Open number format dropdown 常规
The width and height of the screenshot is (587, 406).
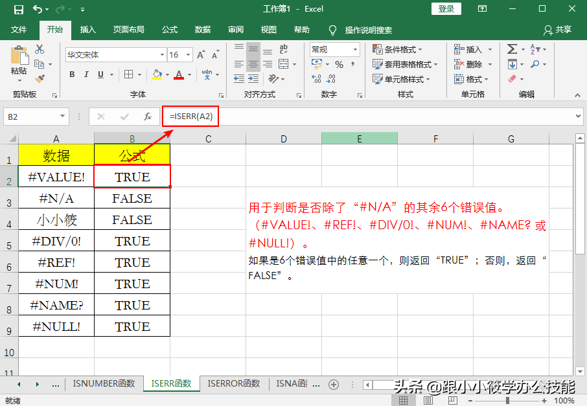(355, 49)
